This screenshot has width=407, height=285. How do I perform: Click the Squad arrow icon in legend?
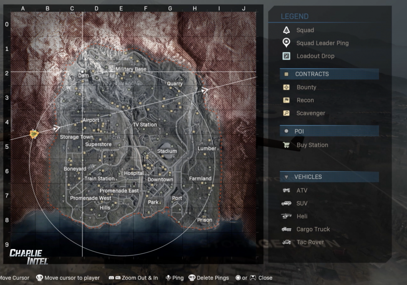coord(286,30)
